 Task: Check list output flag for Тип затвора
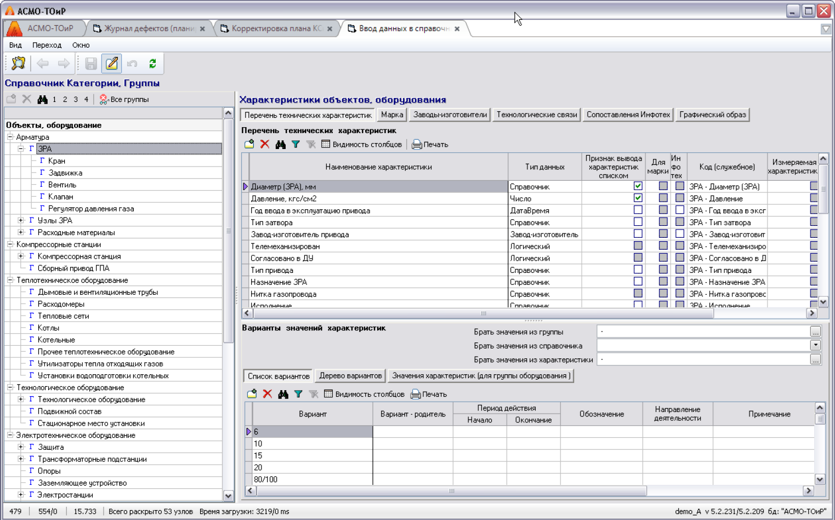click(x=638, y=222)
